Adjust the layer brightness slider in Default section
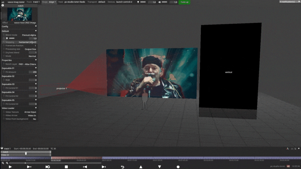The height and width of the screenshot is (169, 301). pos(12,39)
